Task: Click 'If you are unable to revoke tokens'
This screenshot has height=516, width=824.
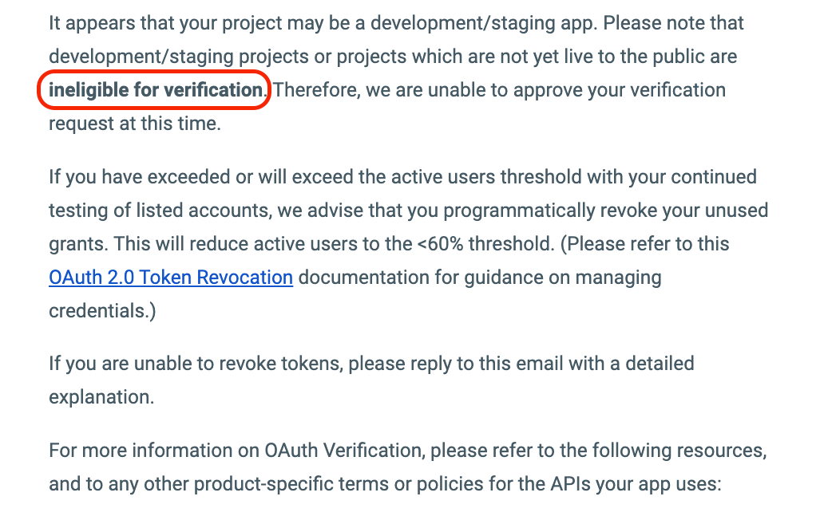Action: pos(196,364)
